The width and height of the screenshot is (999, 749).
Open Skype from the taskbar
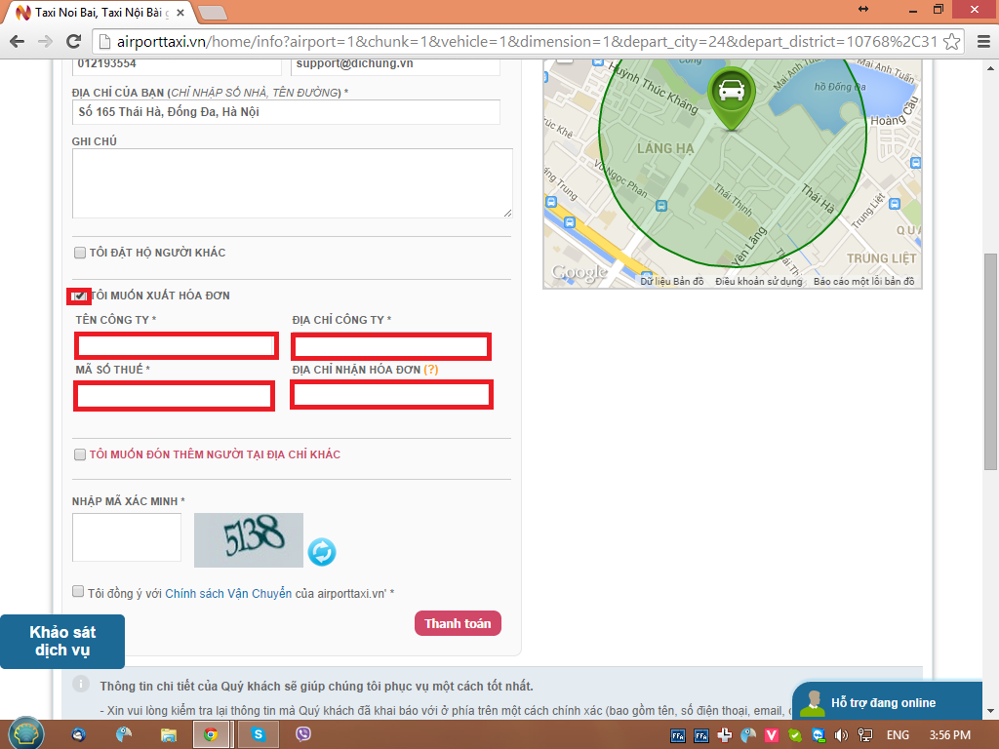(x=259, y=734)
